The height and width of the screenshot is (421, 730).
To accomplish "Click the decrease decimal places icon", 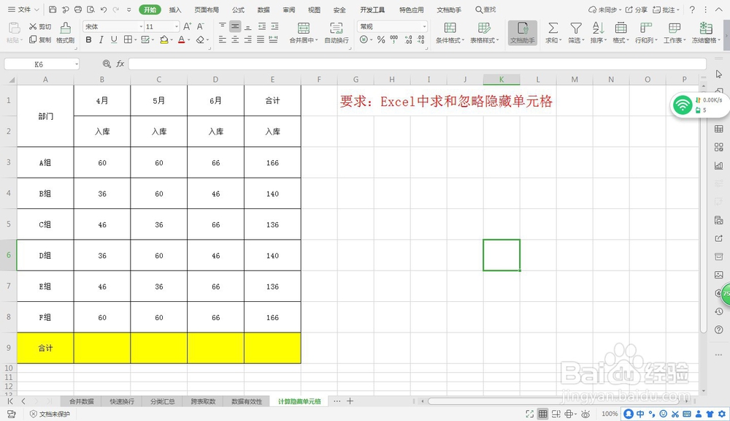I will coord(421,39).
